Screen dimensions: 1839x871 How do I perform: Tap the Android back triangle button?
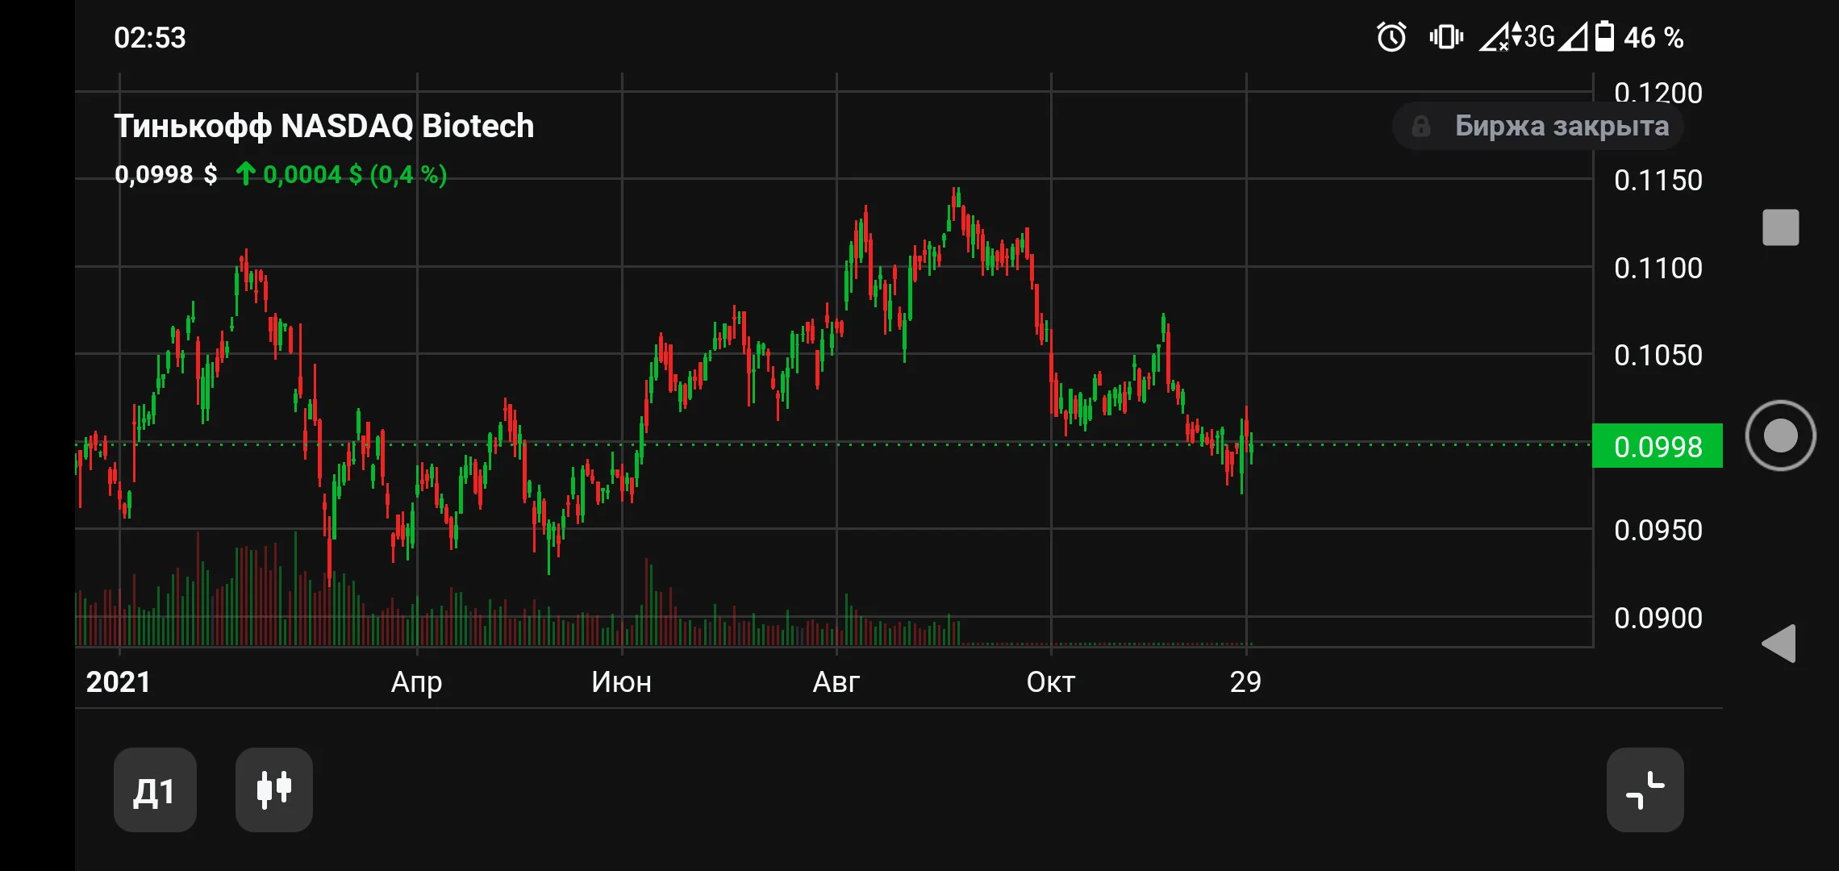coord(1779,644)
